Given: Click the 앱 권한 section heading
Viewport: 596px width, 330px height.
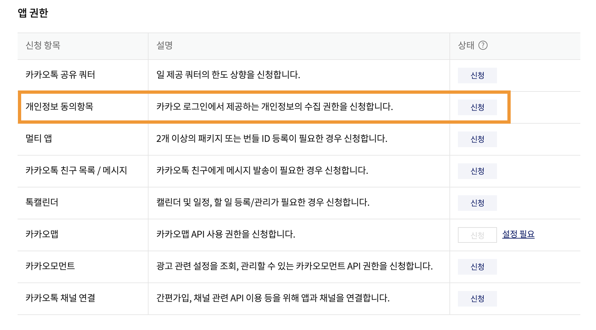Looking at the screenshot, I should tap(33, 13).
